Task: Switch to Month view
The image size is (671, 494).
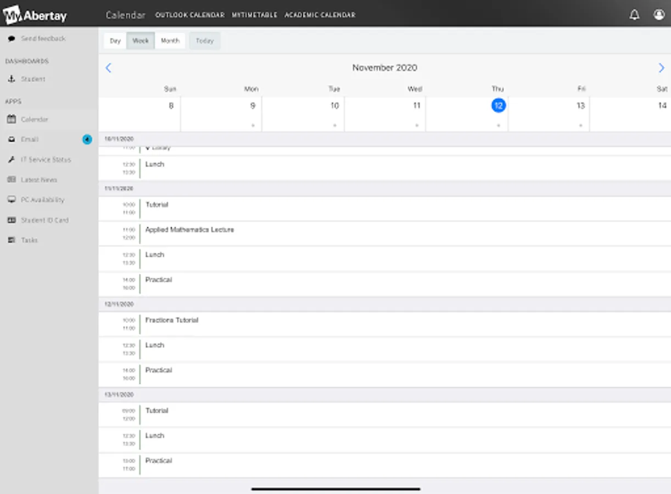Action: tap(170, 41)
